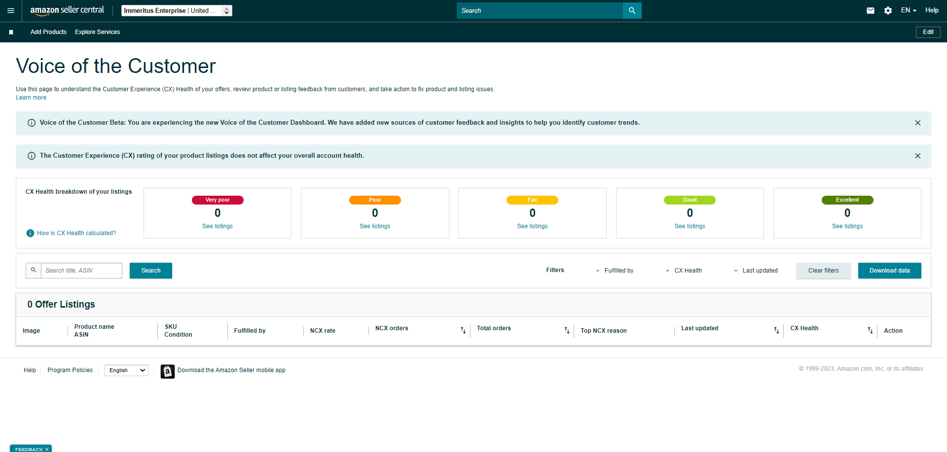Image resolution: width=947 pixels, height=452 pixels.
Task: Click the magnifier search button in header
Action: click(632, 10)
